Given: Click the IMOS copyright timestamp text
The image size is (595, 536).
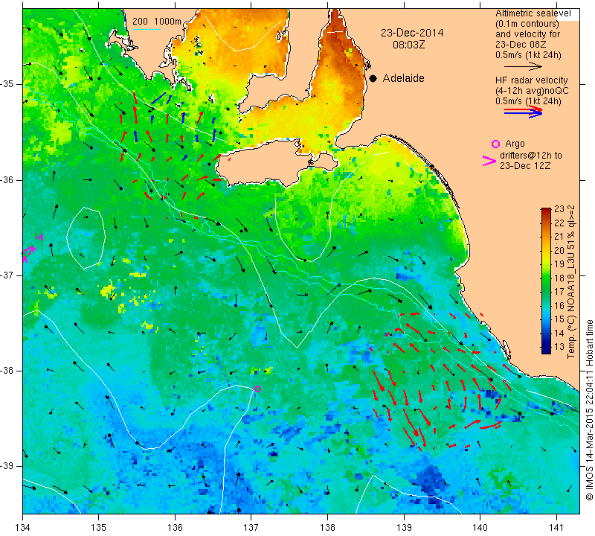Looking at the screenshot, I should [x=589, y=409].
